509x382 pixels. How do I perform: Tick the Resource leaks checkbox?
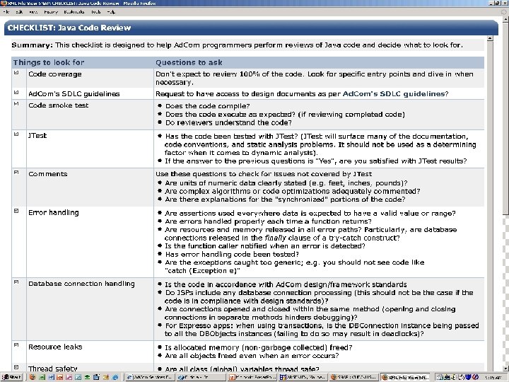click(x=16, y=345)
